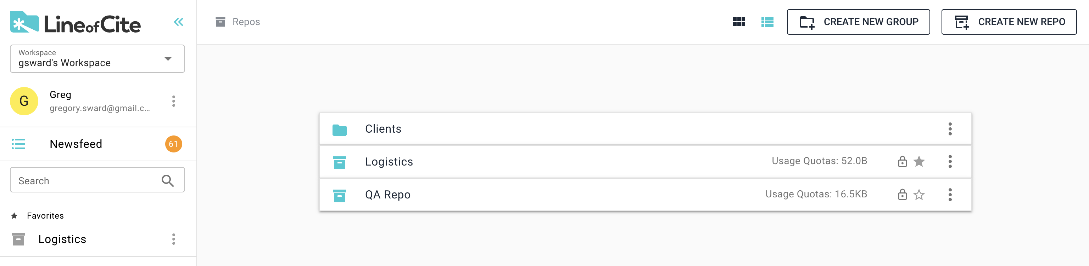Viewport: 1089px width, 266px height.
Task: Open the Clients group folder
Action: [x=383, y=129]
